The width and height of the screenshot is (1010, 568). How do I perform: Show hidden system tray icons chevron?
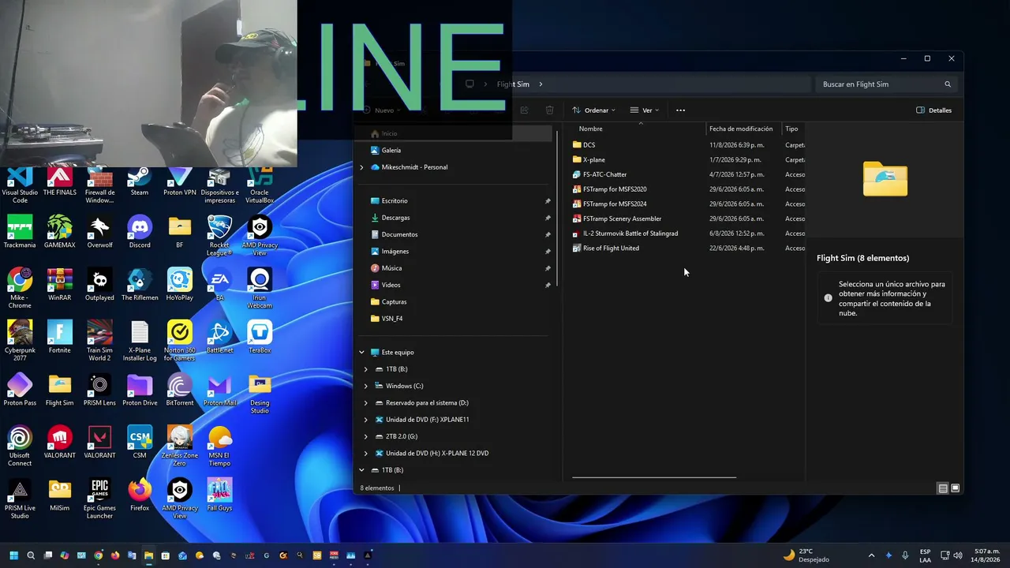[871, 555]
